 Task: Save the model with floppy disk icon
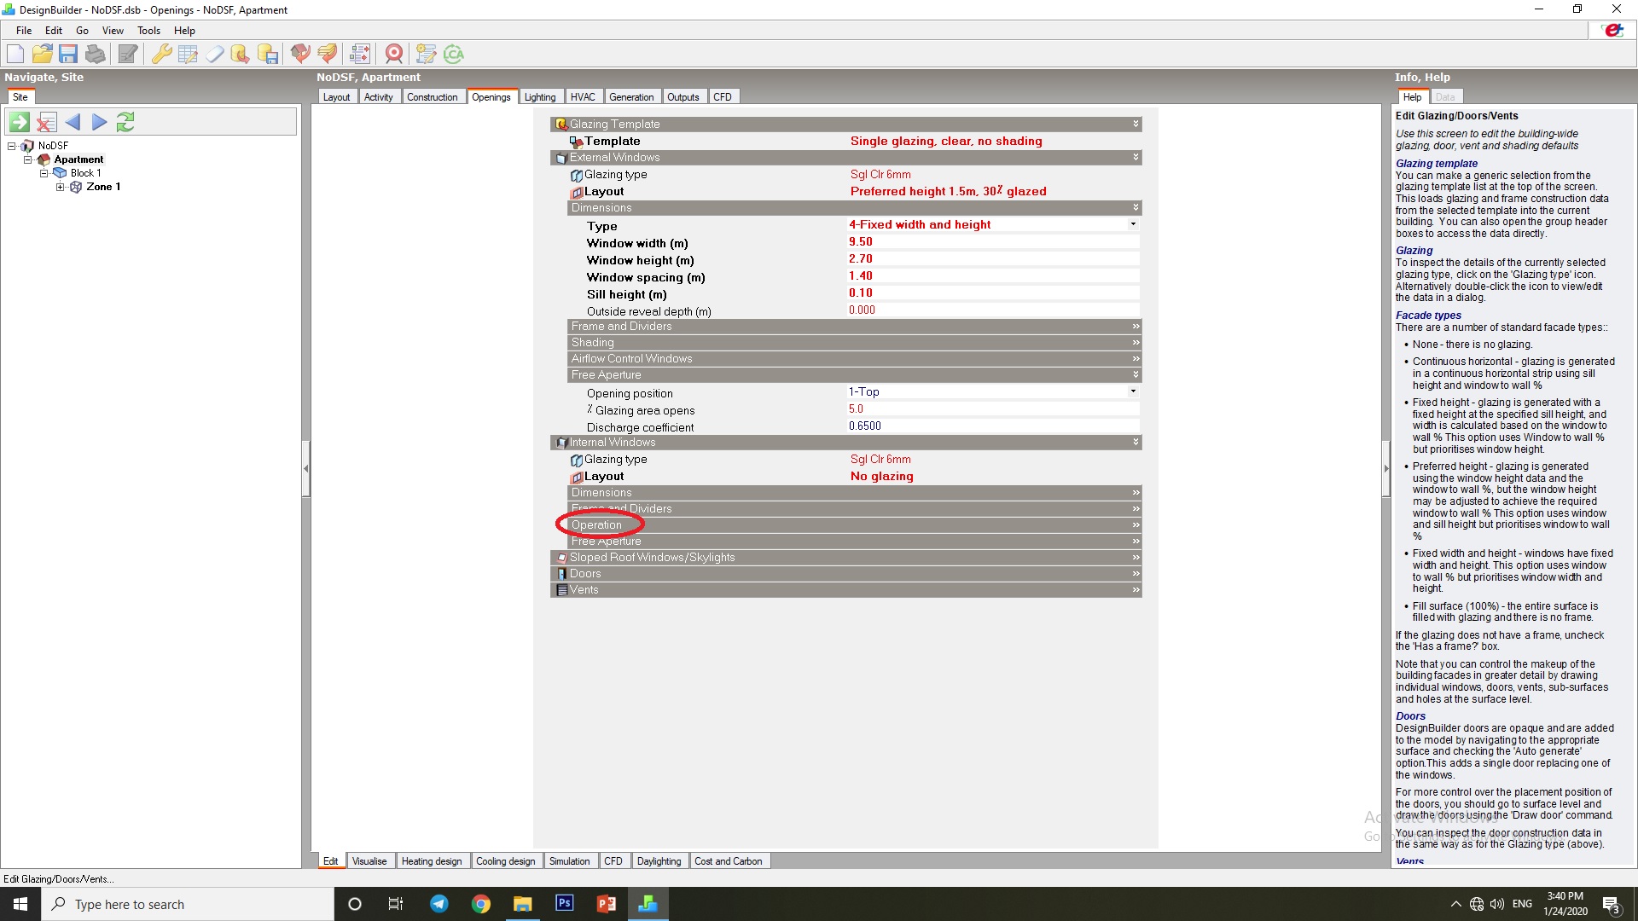click(x=68, y=55)
